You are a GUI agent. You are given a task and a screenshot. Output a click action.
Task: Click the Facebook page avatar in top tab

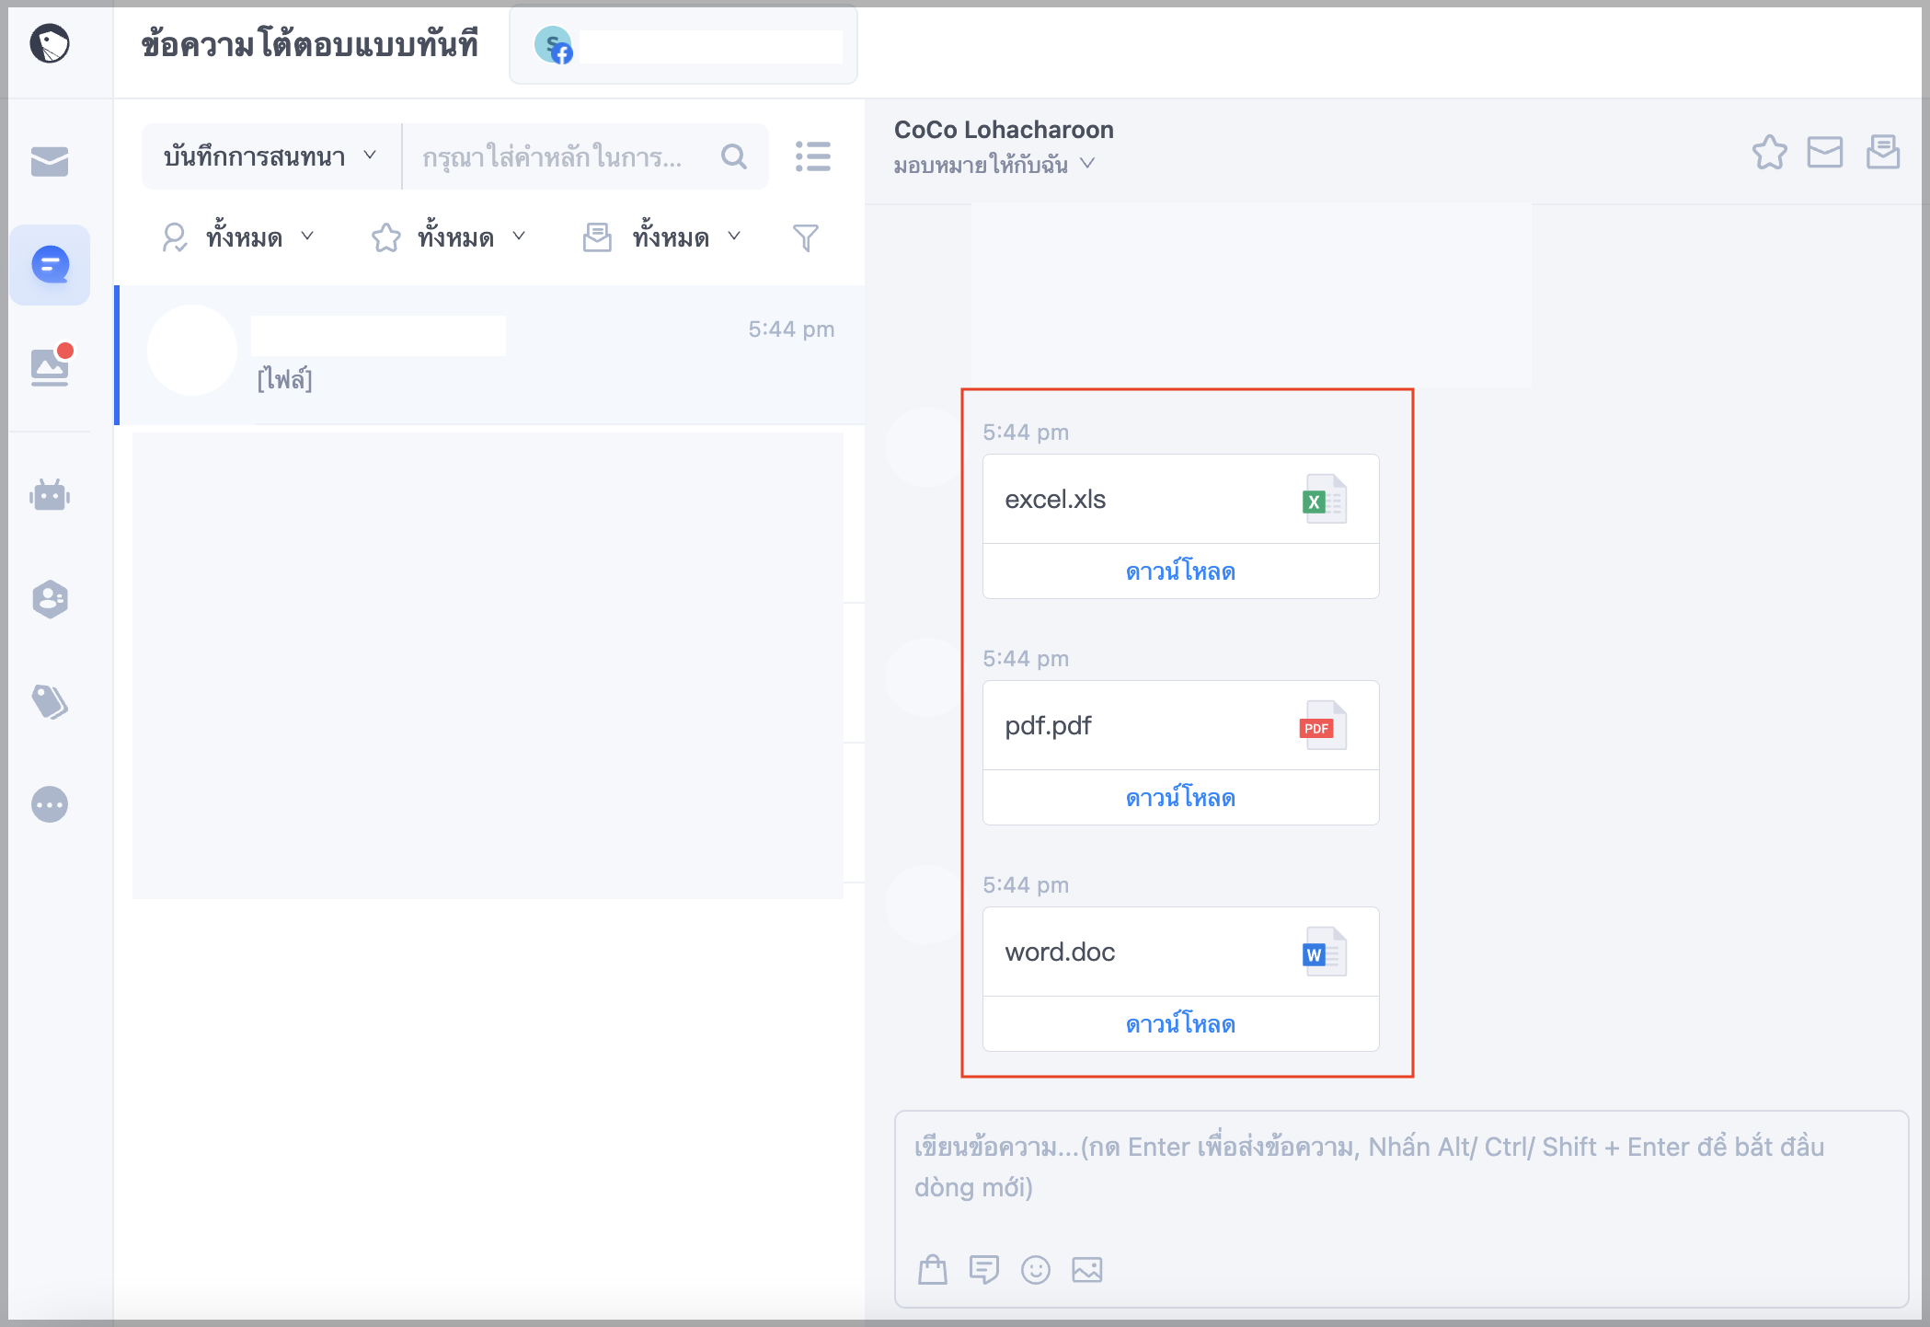click(553, 44)
